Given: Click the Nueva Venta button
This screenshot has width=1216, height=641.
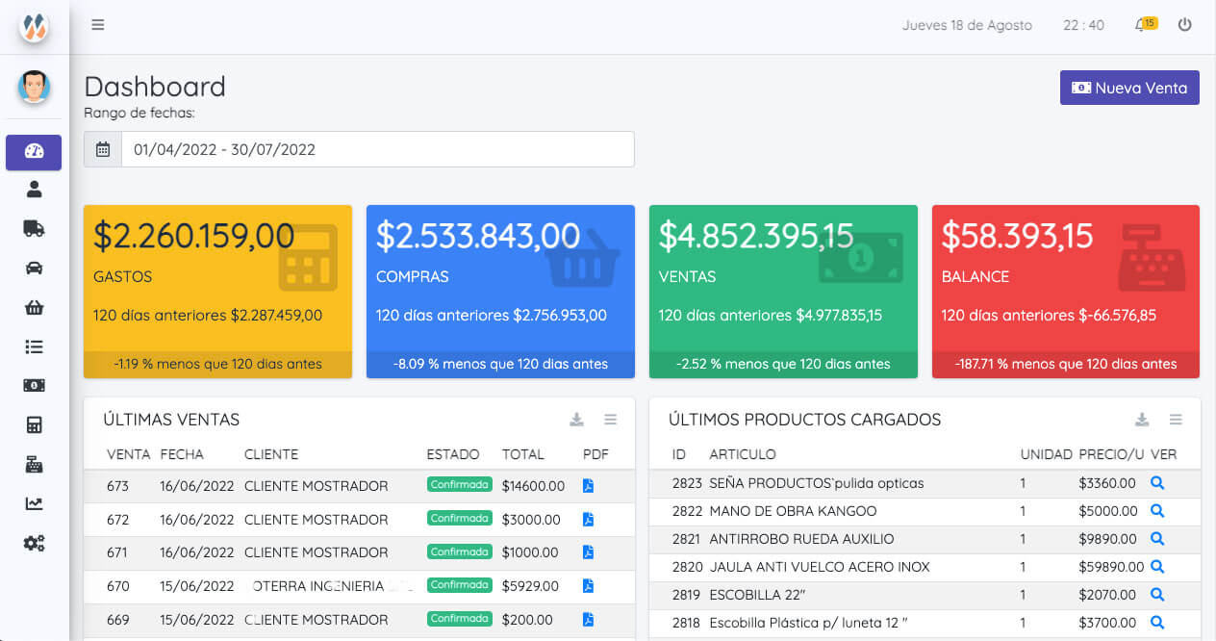Looking at the screenshot, I should click(1129, 88).
